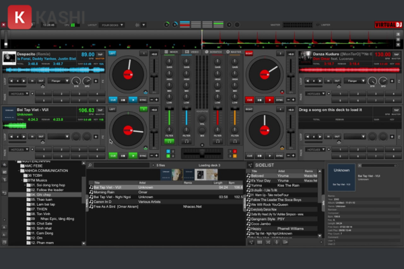Open the empty effect dropdown on Bai Tap Viet deck
The width and height of the screenshot is (404, 269).
[x=59, y=137]
